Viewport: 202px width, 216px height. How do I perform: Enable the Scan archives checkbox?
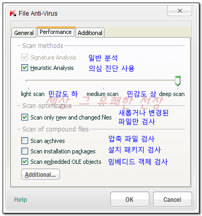pos(24,141)
